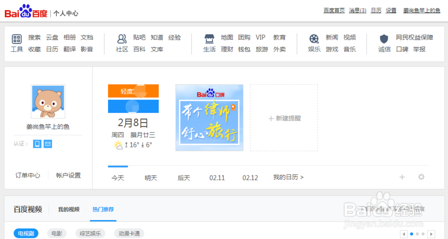Open the 新闻 link
Screen dimensions: 448x239
coord(332,38)
